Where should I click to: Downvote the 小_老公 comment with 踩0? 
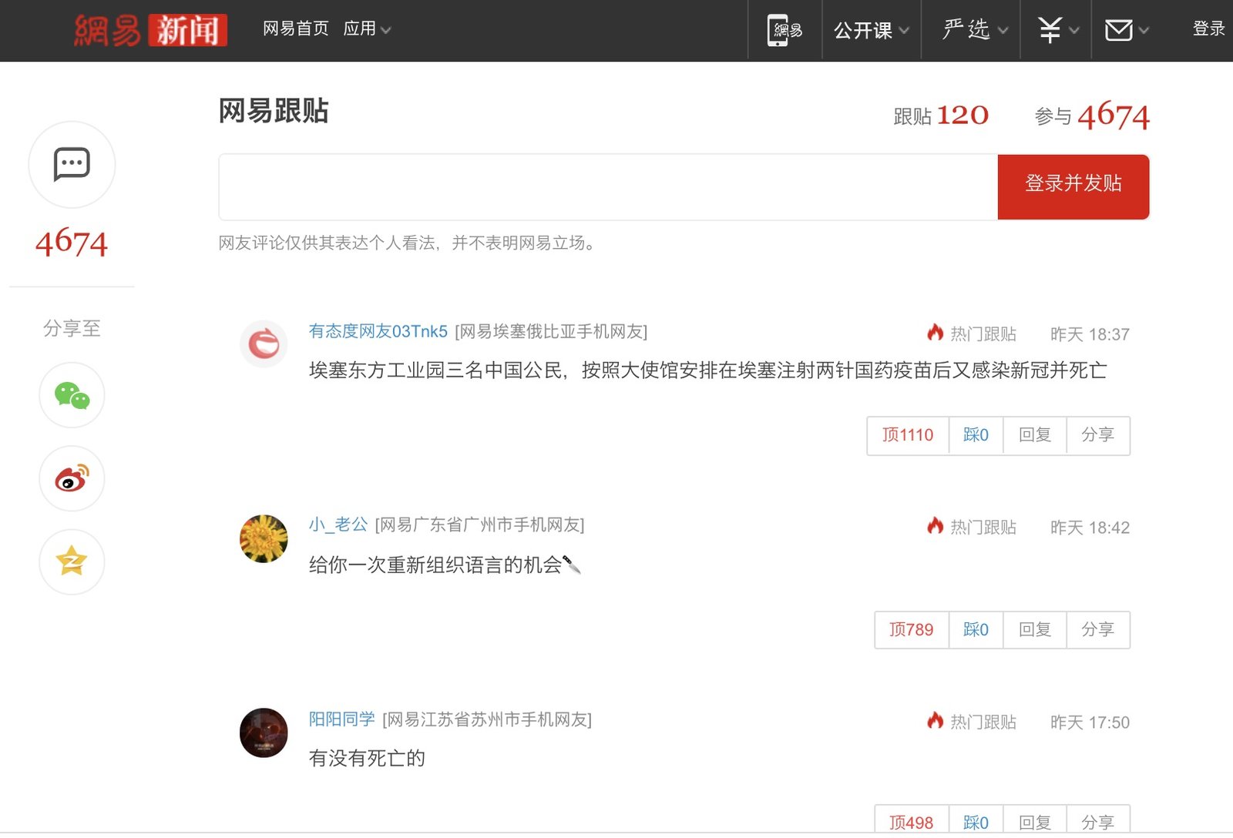point(976,630)
